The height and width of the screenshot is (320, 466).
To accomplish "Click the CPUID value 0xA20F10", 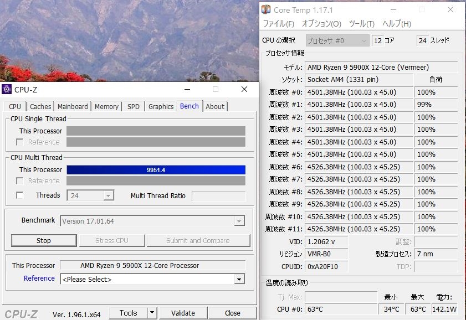I will 326,266.
